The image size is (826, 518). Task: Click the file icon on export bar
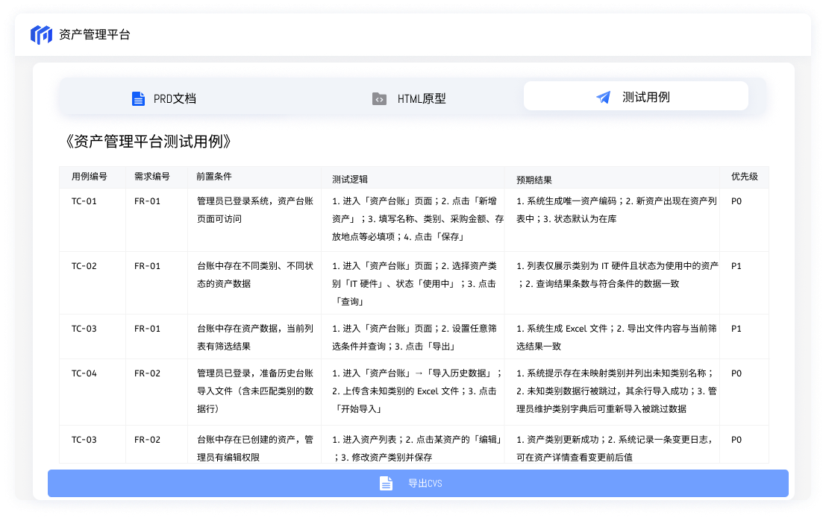tap(386, 483)
